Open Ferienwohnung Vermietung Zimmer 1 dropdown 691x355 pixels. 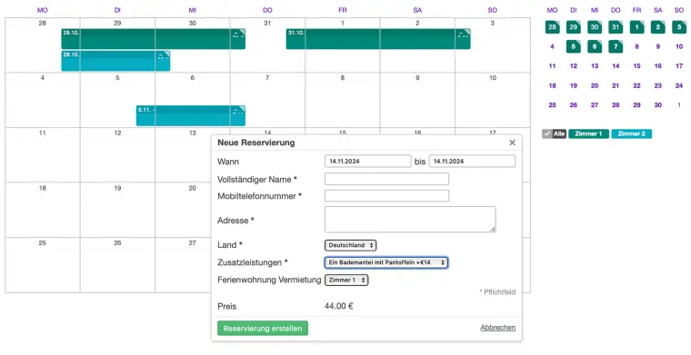(x=346, y=281)
